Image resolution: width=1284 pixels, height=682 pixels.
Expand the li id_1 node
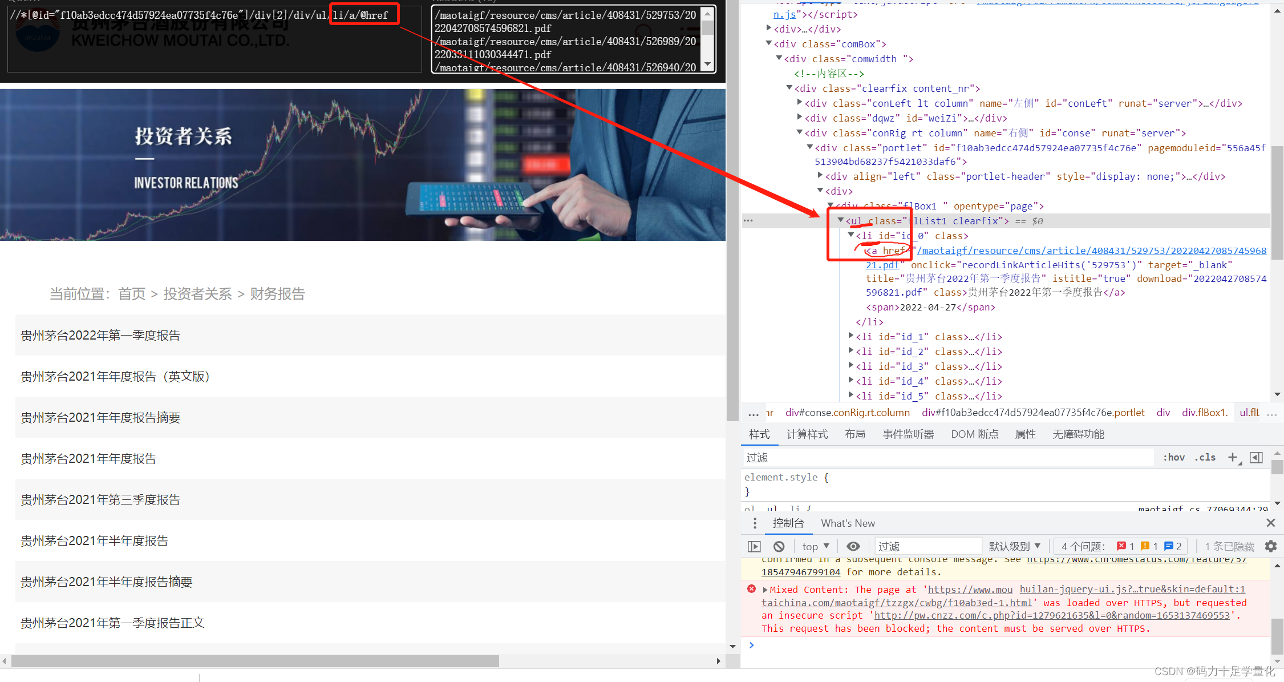(850, 336)
